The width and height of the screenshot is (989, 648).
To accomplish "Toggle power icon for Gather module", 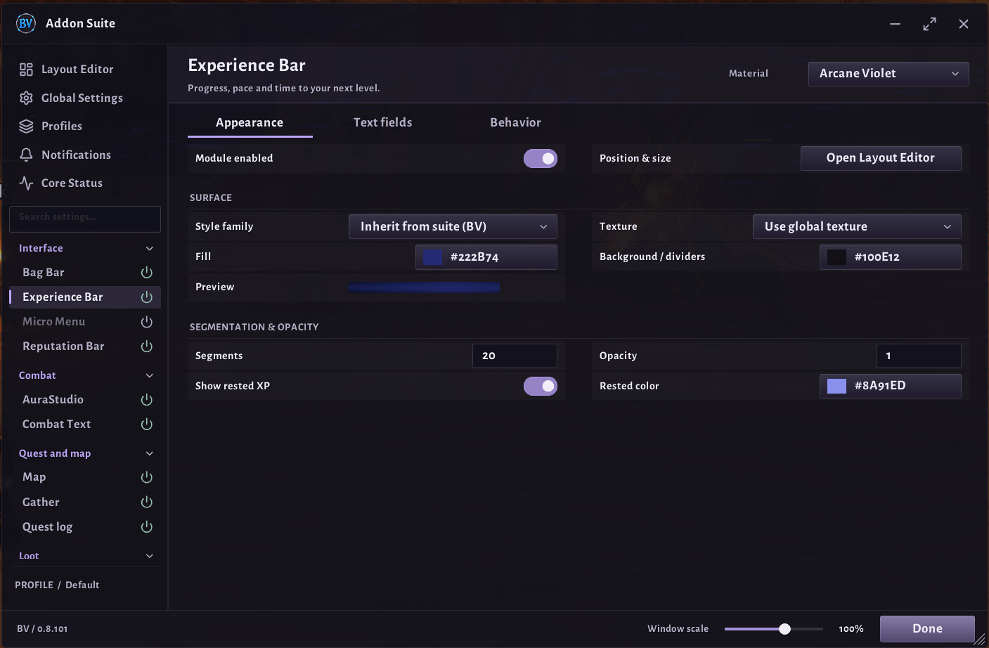I will [x=146, y=502].
